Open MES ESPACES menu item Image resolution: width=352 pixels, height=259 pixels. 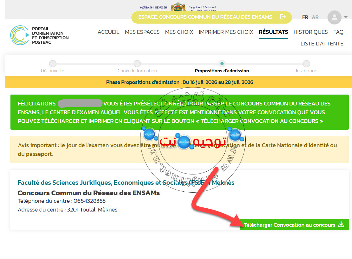pos(142,32)
